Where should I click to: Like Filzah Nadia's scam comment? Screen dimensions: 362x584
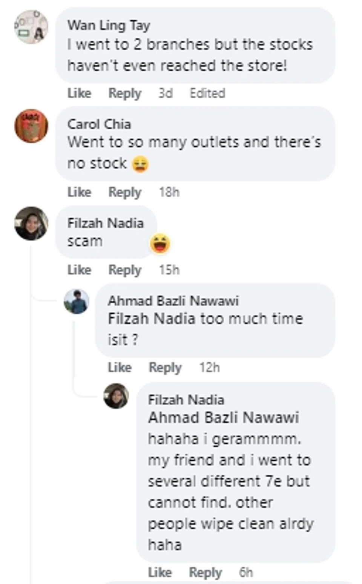(79, 270)
